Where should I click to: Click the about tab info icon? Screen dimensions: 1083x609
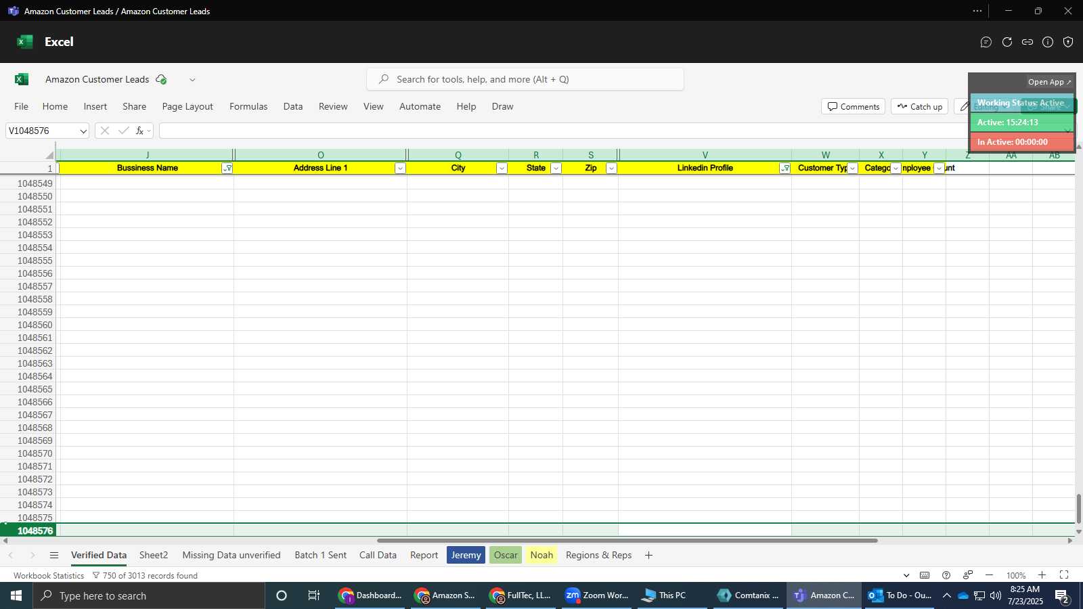click(1048, 42)
